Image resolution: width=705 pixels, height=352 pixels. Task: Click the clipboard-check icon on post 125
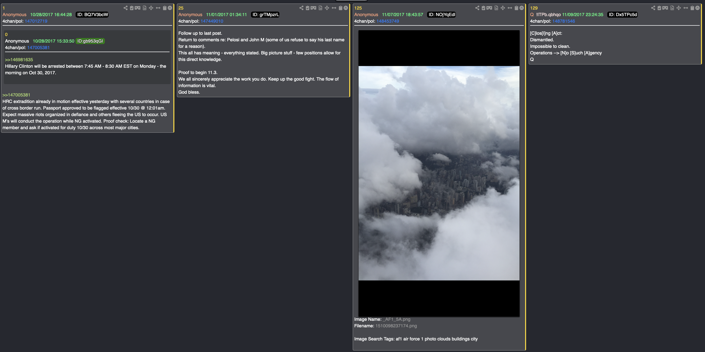click(484, 8)
